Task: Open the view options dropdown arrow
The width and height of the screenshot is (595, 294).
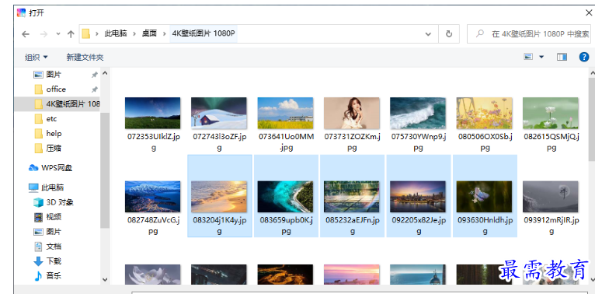Action: point(541,57)
